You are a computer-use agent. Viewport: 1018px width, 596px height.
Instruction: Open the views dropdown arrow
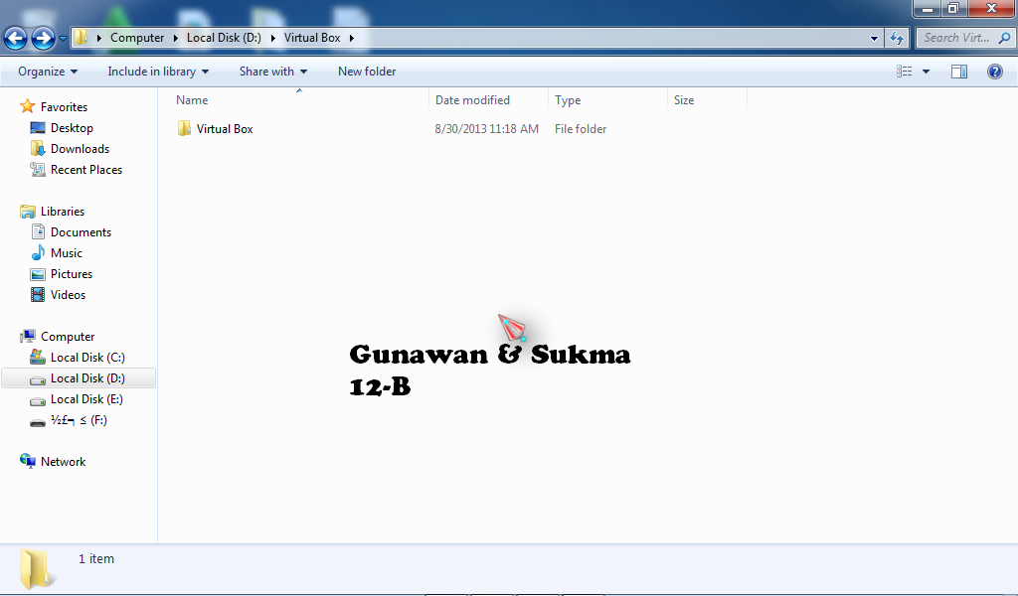(x=925, y=71)
